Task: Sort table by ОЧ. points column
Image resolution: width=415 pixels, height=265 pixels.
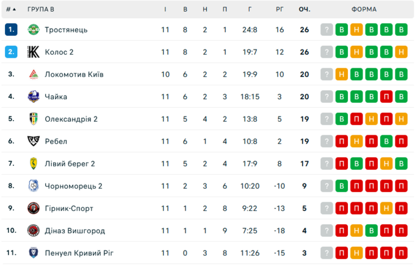Action: pos(304,9)
